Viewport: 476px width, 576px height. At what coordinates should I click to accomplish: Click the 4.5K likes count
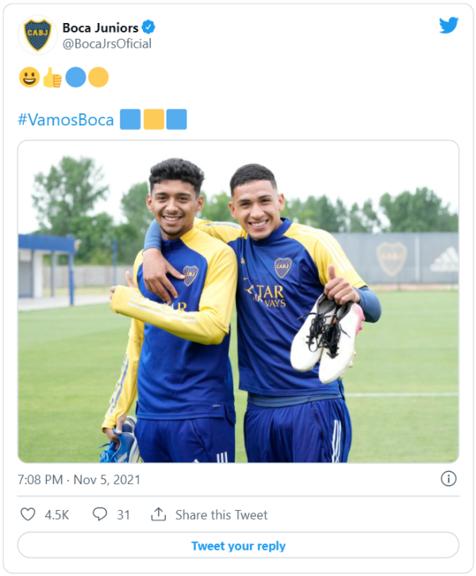pos(56,515)
